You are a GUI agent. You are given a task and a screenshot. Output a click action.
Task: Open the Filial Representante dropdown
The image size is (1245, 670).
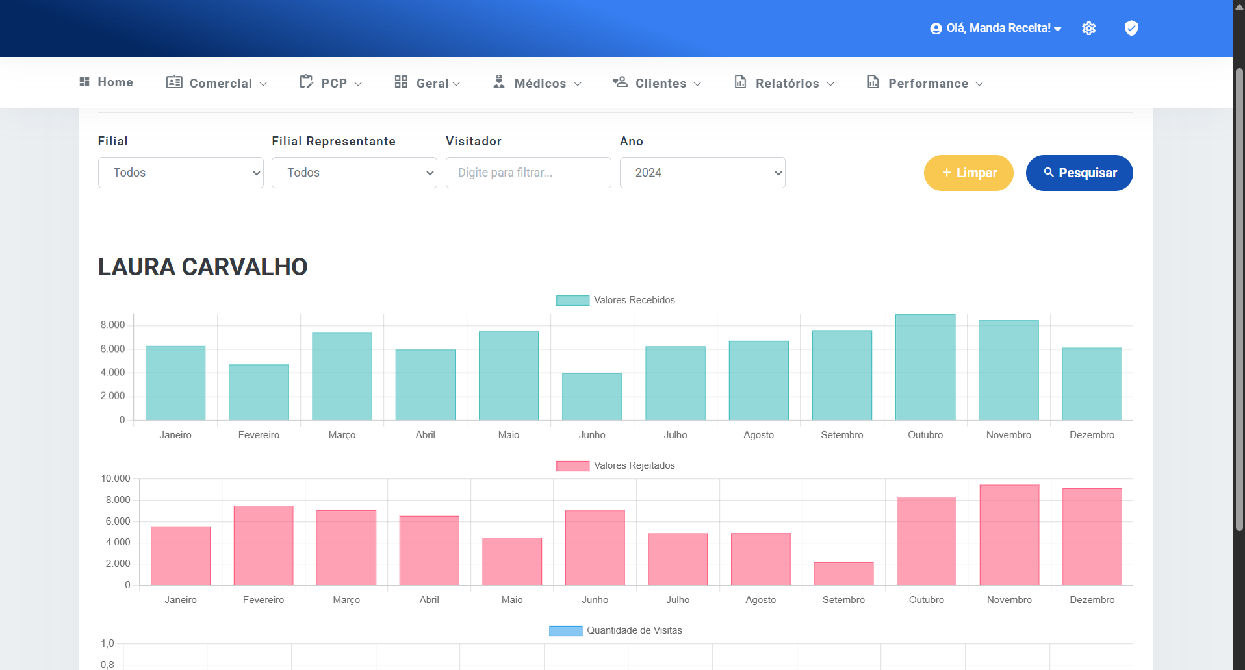(x=354, y=173)
